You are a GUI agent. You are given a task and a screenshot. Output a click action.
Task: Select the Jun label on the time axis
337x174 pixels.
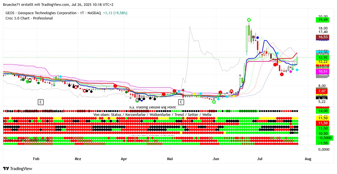pyautogui.click(x=216, y=159)
